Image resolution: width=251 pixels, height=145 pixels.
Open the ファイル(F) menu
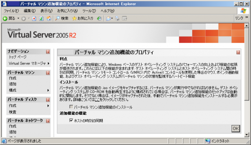point(11,11)
